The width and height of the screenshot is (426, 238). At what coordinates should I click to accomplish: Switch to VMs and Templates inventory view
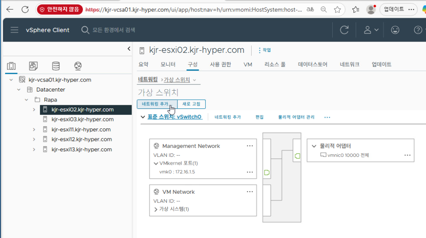[33, 65]
